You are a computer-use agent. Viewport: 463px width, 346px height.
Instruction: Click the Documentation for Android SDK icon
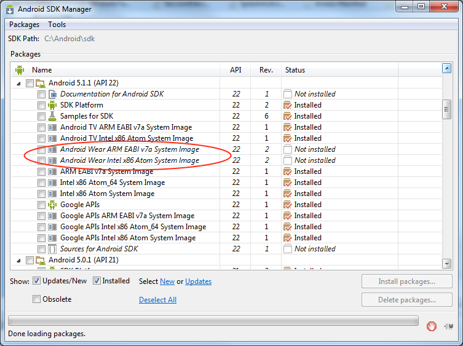52,94
